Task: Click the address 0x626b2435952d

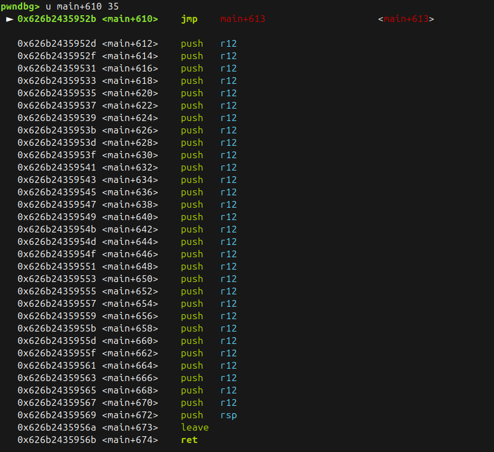Action: (57, 43)
